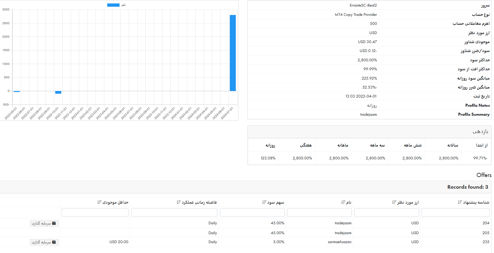Sort by حداقل موجودی using its icon
The width and height of the screenshot is (494, 253).
pyautogui.click(x=99, y=202)
